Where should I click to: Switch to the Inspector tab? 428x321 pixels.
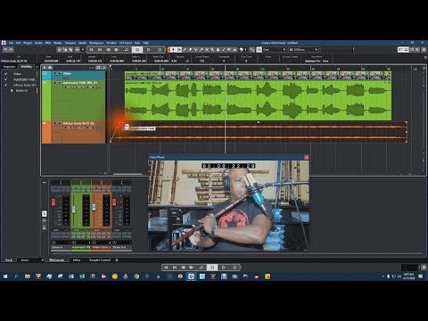(x=9, y=67)
